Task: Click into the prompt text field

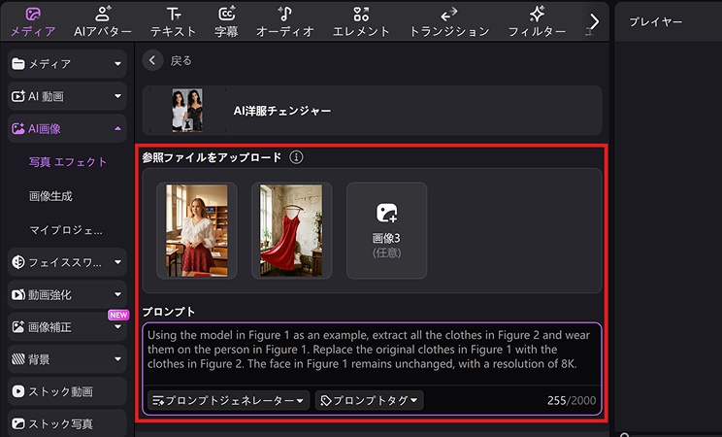Action: (372, 353)
